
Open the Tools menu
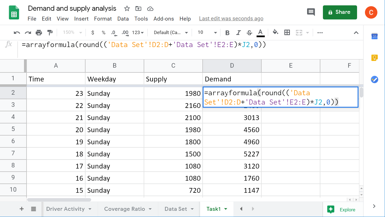[x=141, y=19]
